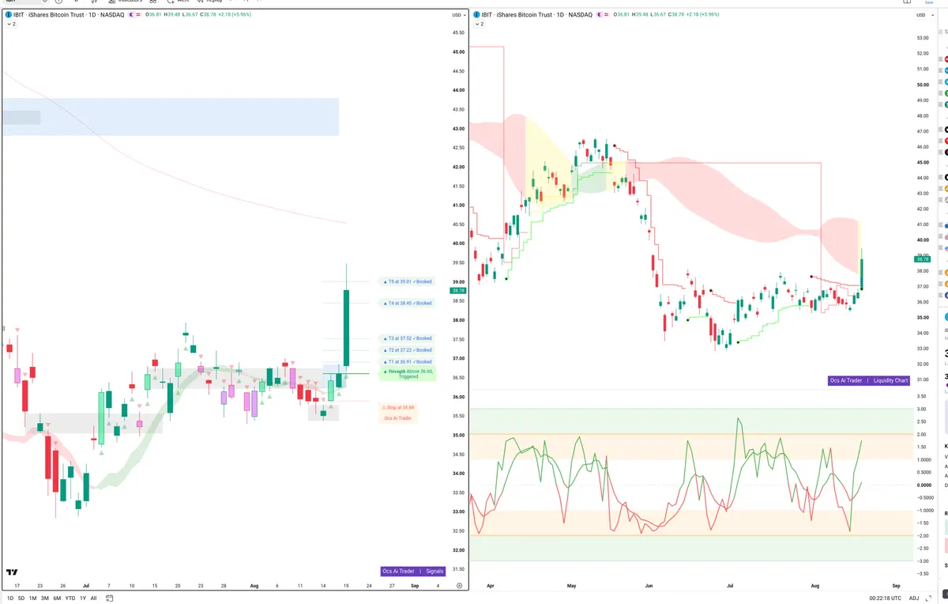
Task: Open chart settings gear on left chart
Action: click(x=460, y=586)
